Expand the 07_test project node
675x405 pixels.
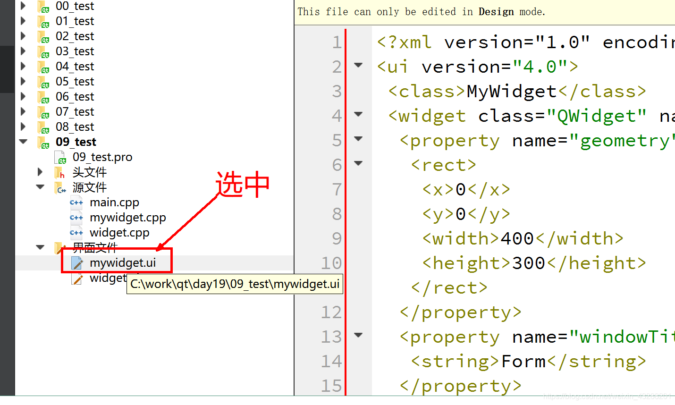23,111
